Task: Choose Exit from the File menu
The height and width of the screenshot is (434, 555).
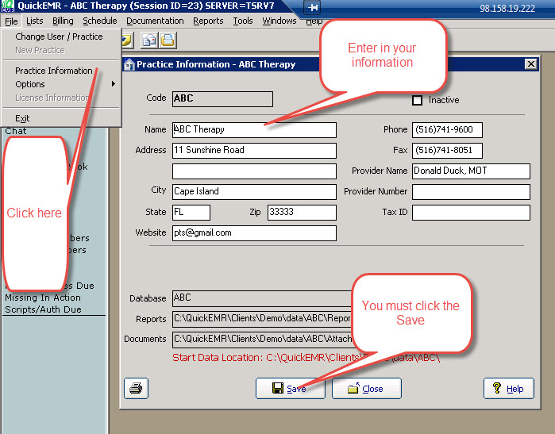Action: [22, 118]
